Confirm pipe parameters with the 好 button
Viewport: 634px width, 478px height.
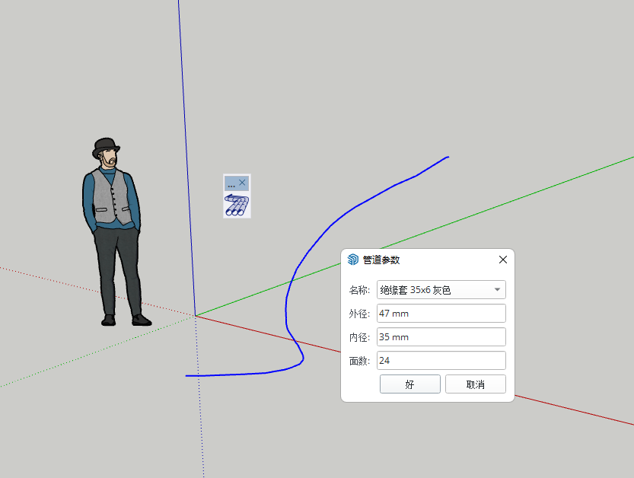coord(409,384)
